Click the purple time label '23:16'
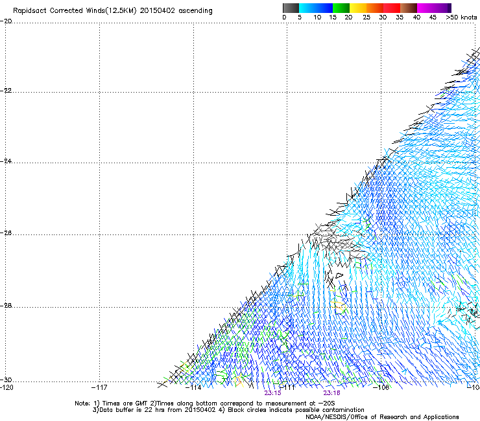This screenshot has height=421, width=480. click(x=332, y=393)
